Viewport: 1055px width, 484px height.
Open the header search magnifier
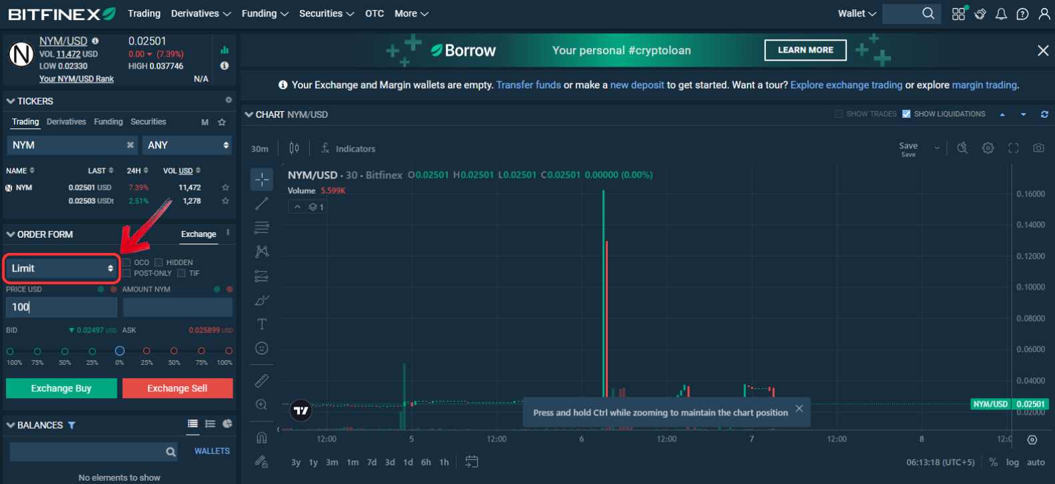coord(928,13)
